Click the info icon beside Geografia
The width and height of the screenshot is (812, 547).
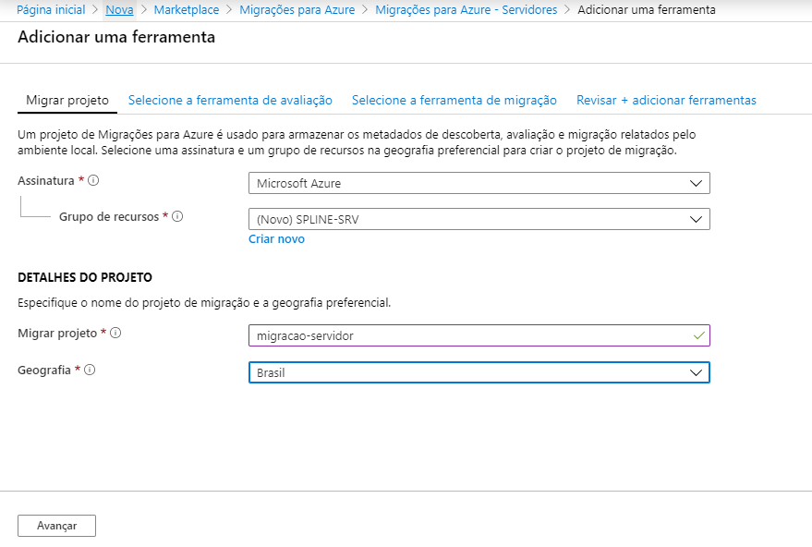pyautogui.click(x=91, y=370)
